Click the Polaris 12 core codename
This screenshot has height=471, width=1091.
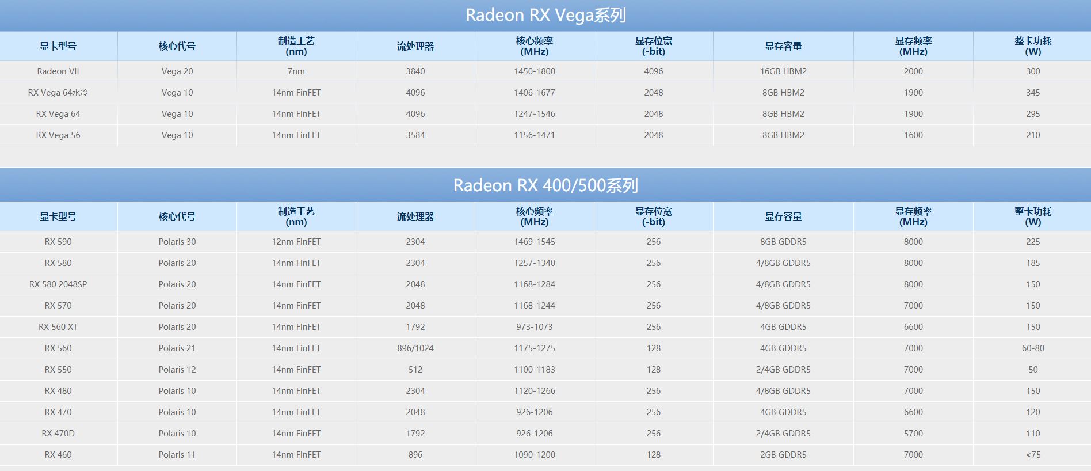coord(177,370)
